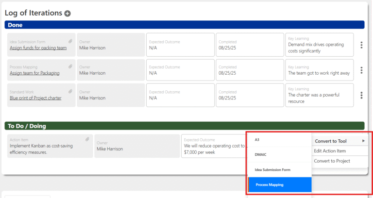The width and height of the screenshot is (373, 198).
Task: Open the Assign team for Packaging link
Action: (x=34, y=73)
